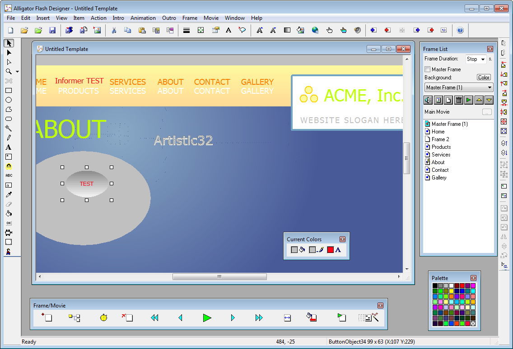Screen dimensions: 513x349
Task: Select the Text tool
Action: click(x=8, y=147)
